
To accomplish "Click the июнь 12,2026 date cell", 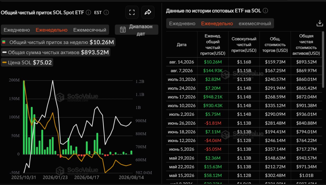I will tap(182, 140).
